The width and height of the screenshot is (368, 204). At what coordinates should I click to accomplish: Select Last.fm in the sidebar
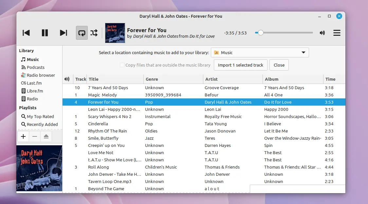(34, 83)
